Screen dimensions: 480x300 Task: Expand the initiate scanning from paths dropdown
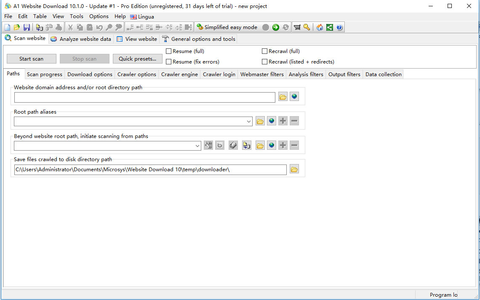[197, 146]
